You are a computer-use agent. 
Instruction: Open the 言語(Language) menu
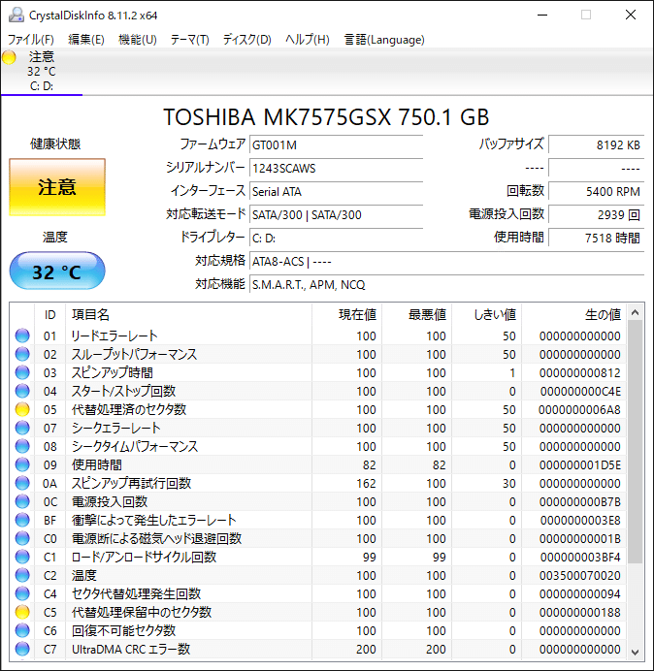[x=384, y=40]
